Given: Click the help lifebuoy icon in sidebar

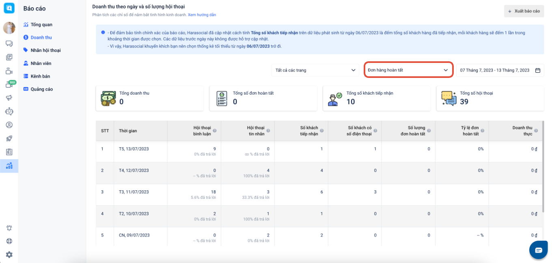Looking at the screenshot, I should (9, 241).
